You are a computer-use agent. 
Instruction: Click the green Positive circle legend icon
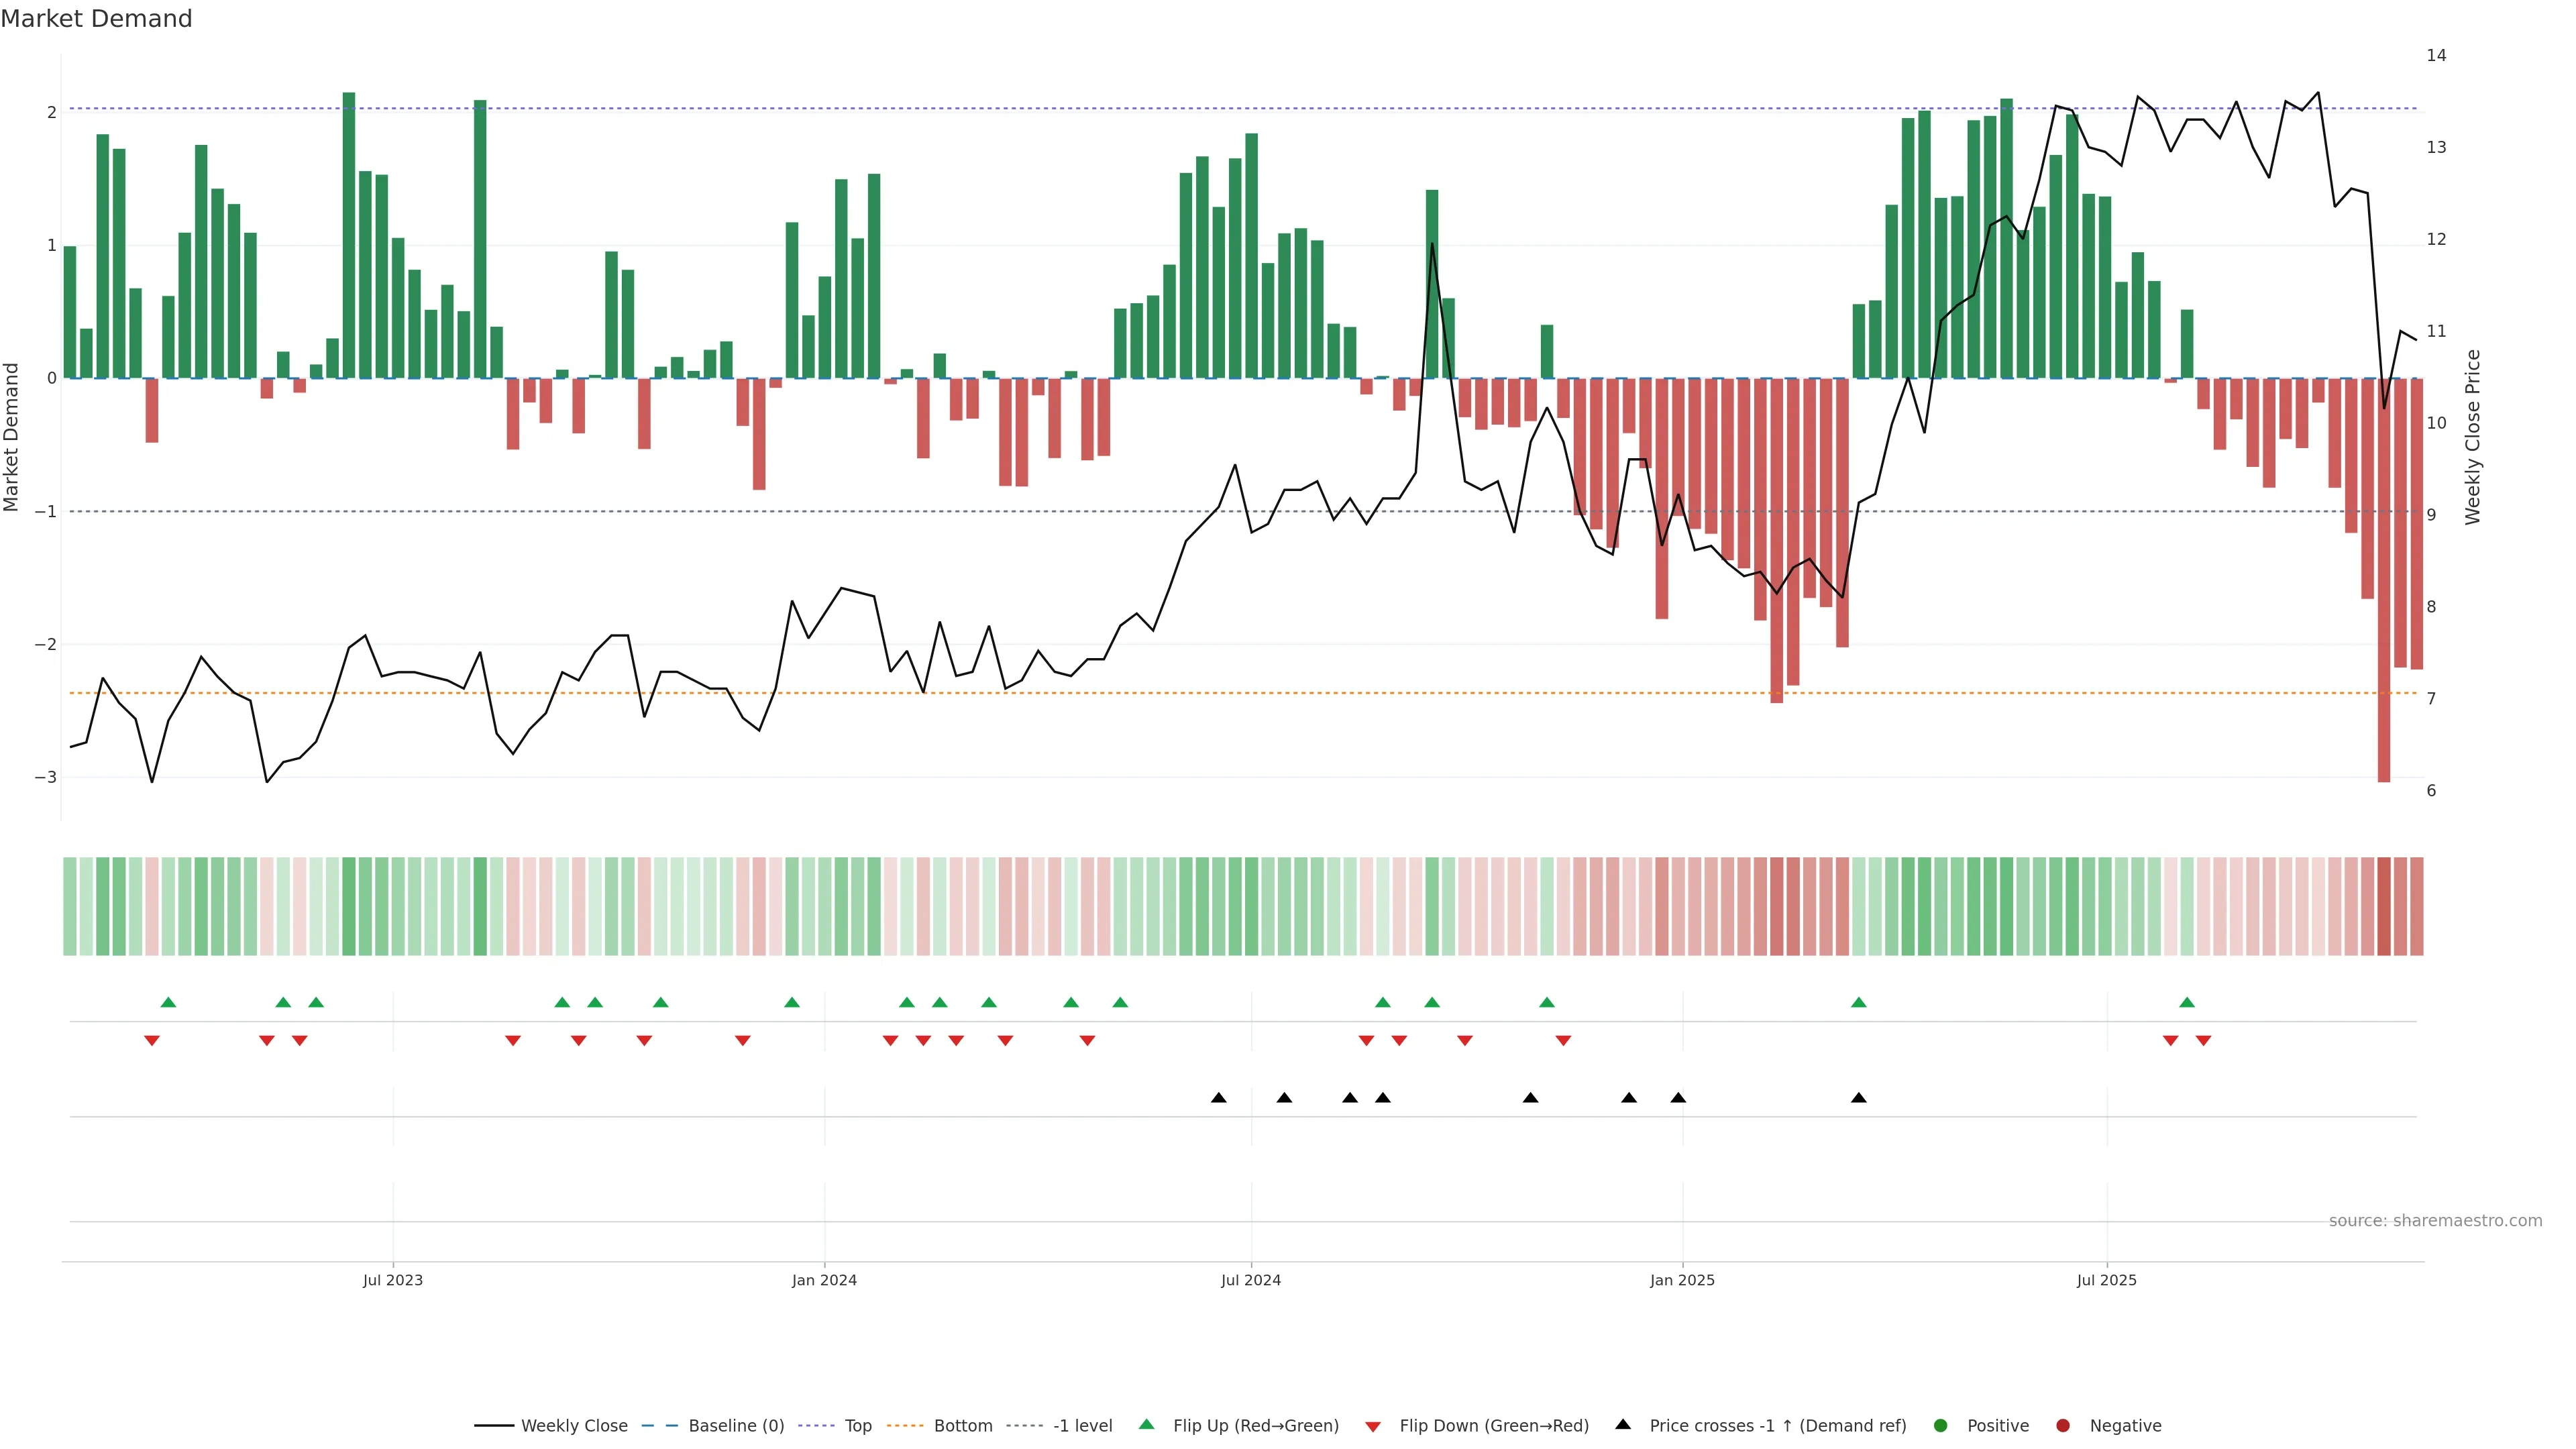[1941, 1425]
